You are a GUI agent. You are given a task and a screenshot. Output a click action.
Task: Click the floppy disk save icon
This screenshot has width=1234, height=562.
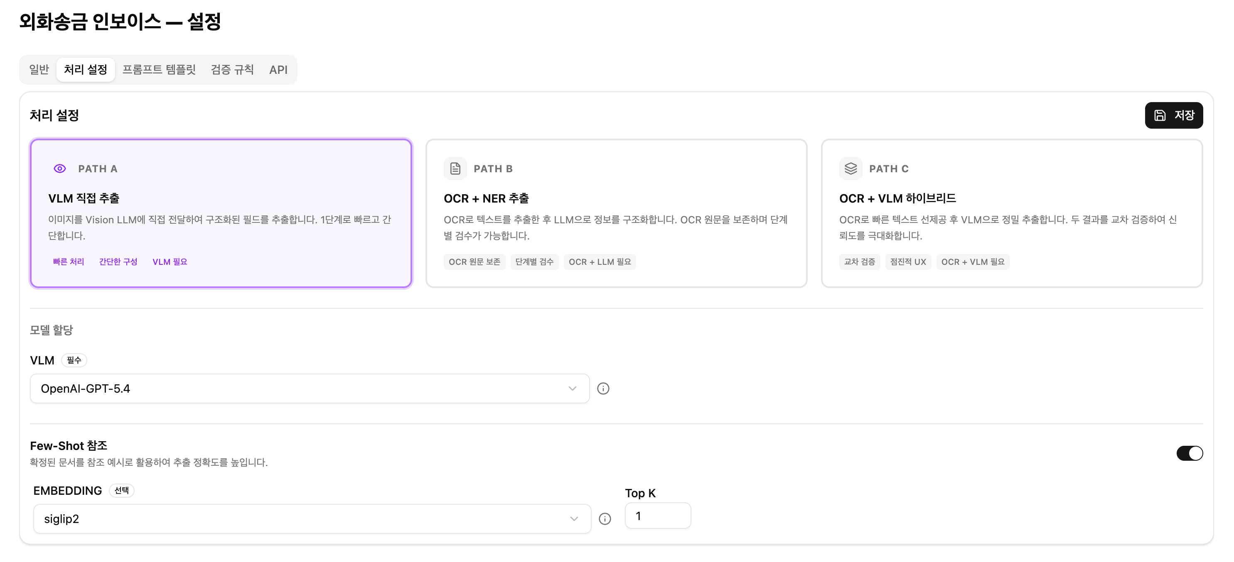tap(1160, 115)
